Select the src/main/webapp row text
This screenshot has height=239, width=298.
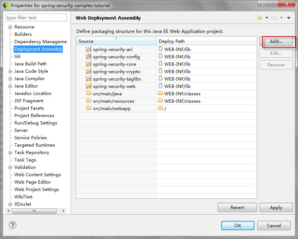click(112, 109)
